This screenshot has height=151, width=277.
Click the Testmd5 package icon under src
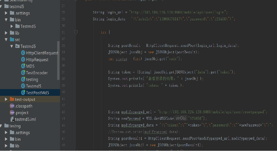click(17, 46)
